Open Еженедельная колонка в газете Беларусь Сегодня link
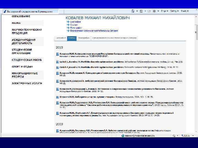Viewport: 198px width, 148px height. tap(94, 31)
